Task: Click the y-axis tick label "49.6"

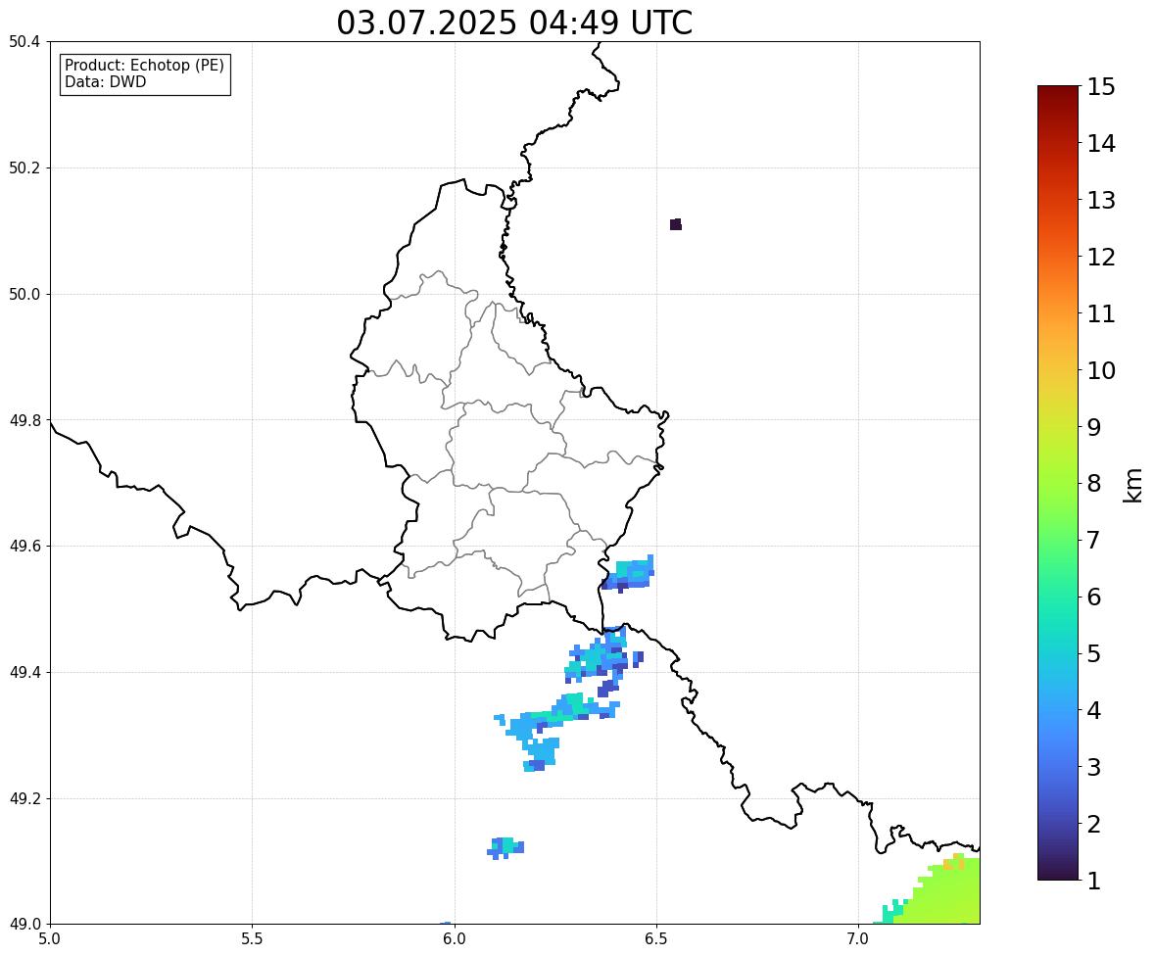Action: pos(24,546)
